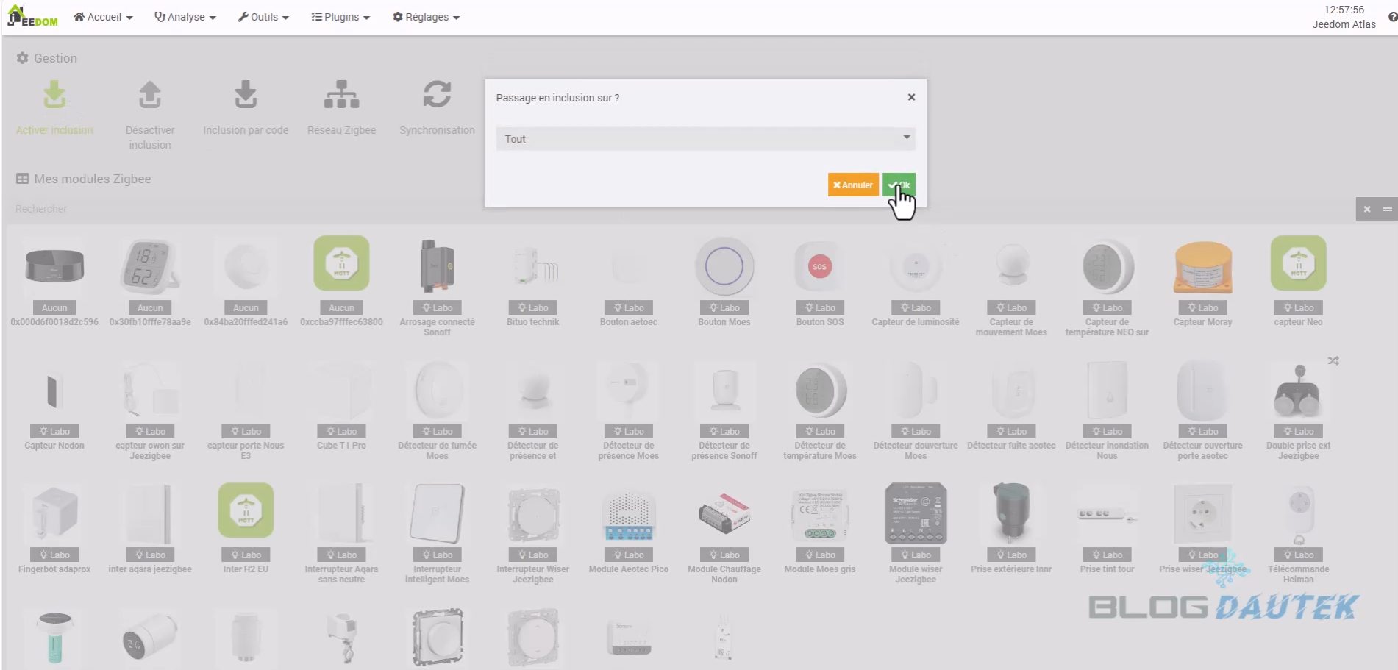Viewport: 1398px width, 670px height.
Task: Expand the Outils dropdown menu
Action: pos(263,17)
